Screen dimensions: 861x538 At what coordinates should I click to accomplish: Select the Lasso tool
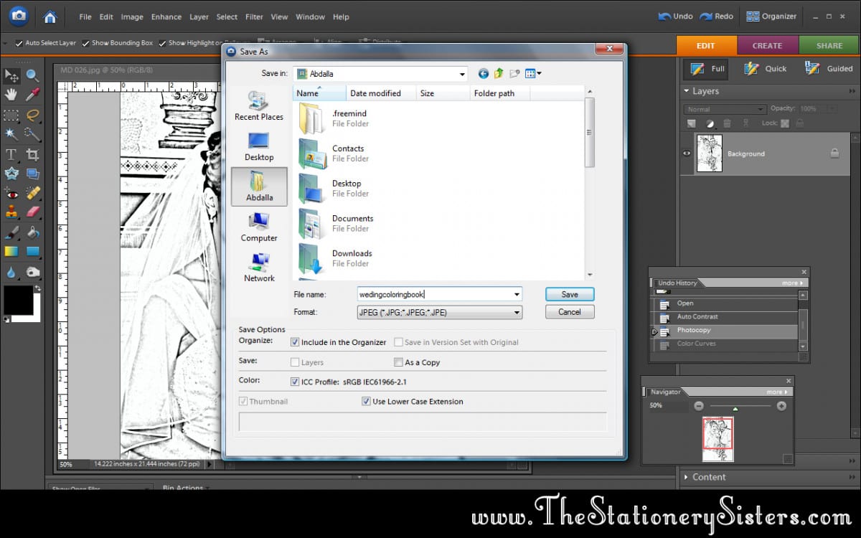[32, 115]
